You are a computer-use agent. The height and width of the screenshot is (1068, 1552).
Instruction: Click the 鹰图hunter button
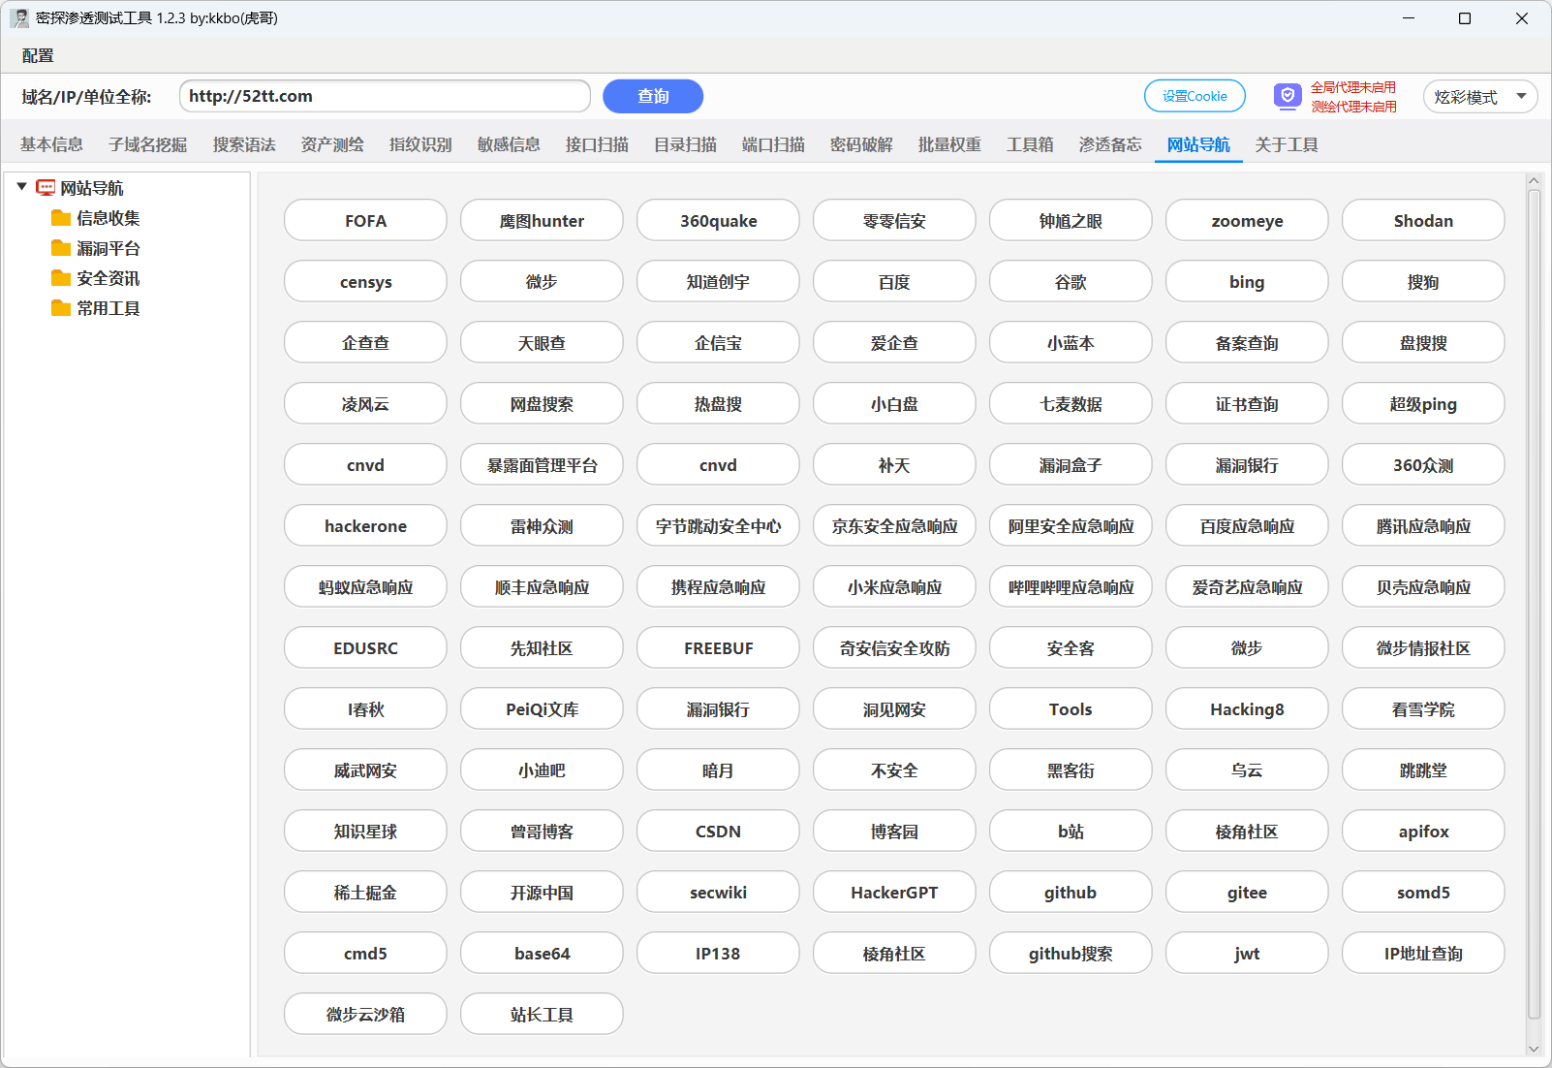(x=542, y=220)
